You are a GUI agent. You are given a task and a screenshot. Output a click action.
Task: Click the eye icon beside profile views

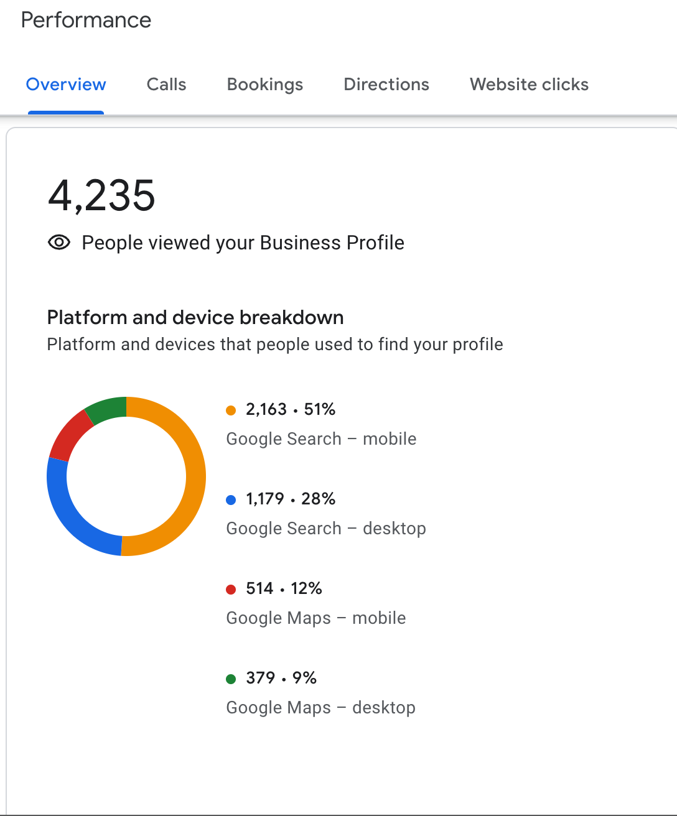(x=59, y=243)
